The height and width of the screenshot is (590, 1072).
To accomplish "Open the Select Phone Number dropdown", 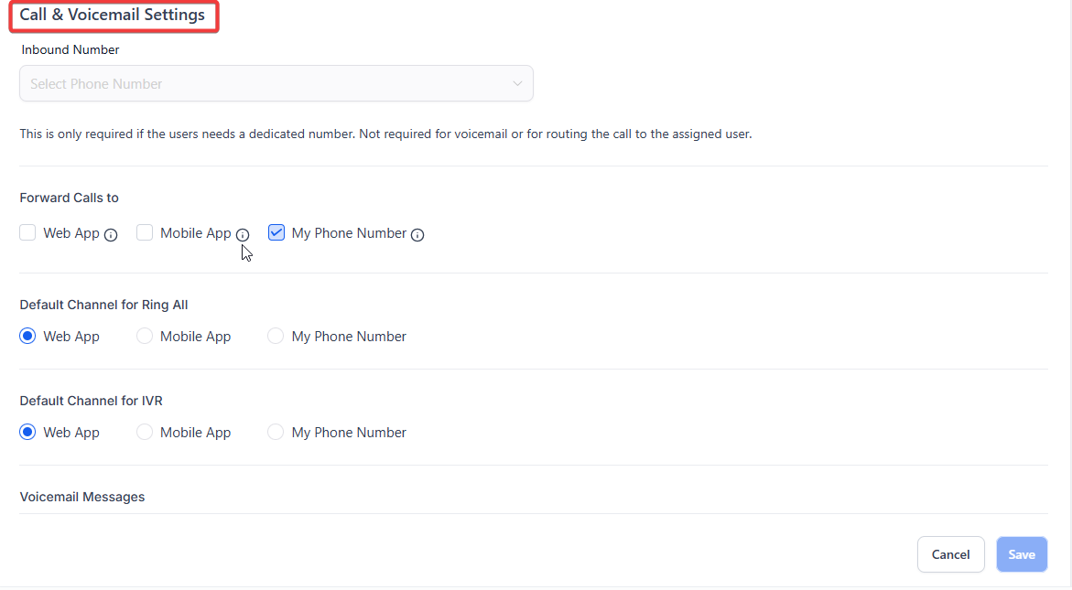I will click(275, 83).
